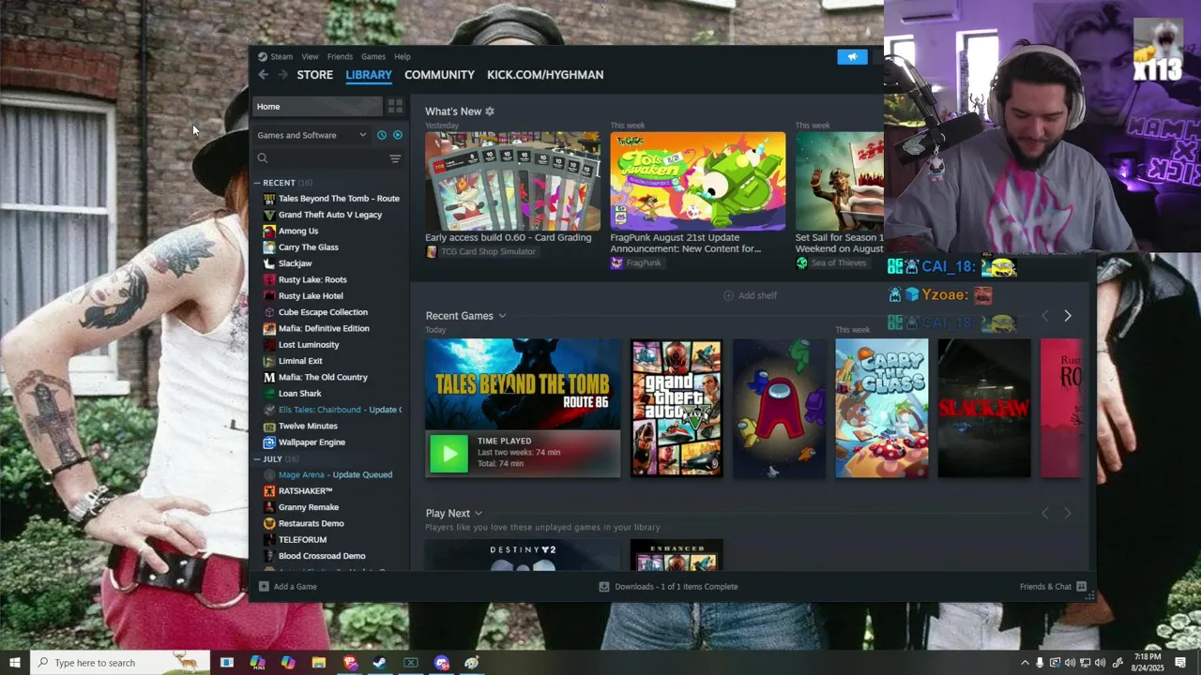Open Friends & Chat
This screenshot has height=675, width=1201.
[x=1053, y=587]
